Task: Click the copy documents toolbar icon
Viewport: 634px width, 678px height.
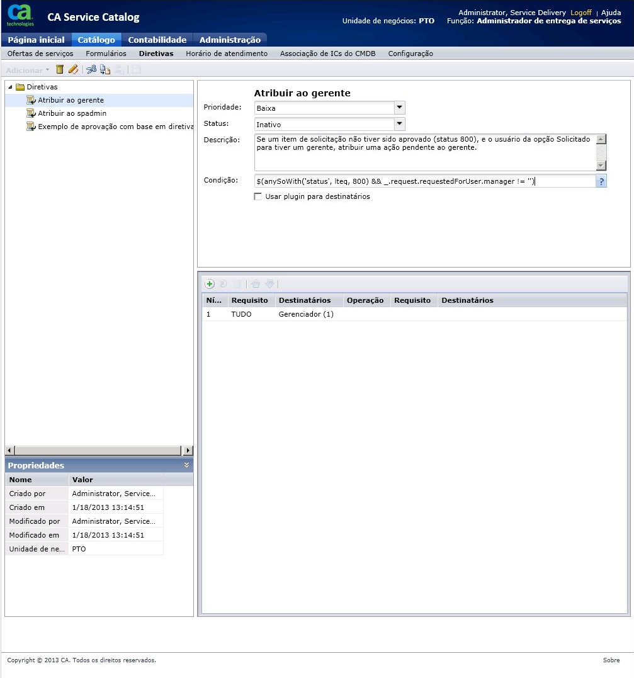Action: pos(105,70)
